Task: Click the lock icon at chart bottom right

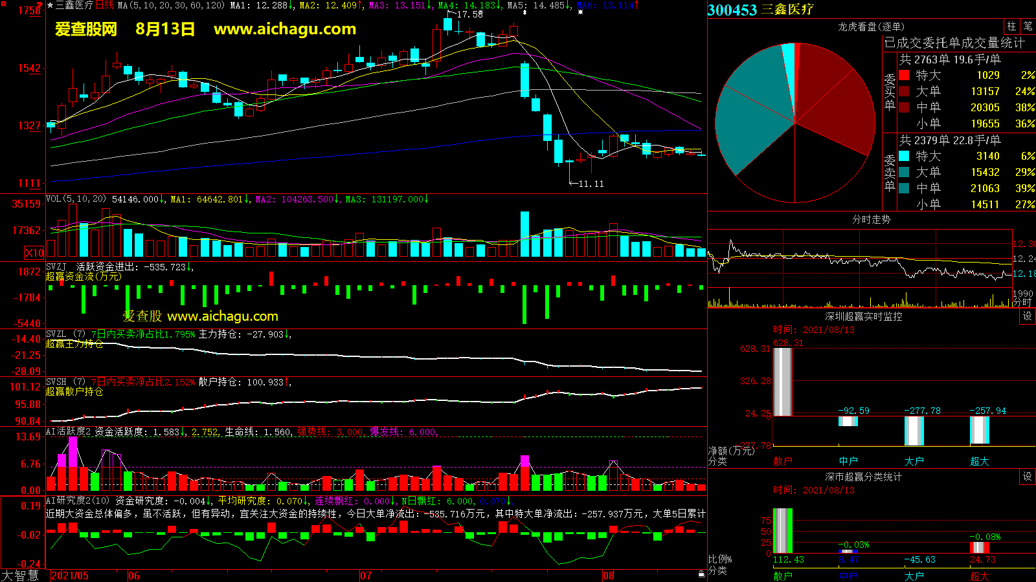Action: point(701,574)
